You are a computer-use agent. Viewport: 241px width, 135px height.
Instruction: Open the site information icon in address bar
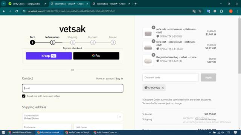click(24, 11)
